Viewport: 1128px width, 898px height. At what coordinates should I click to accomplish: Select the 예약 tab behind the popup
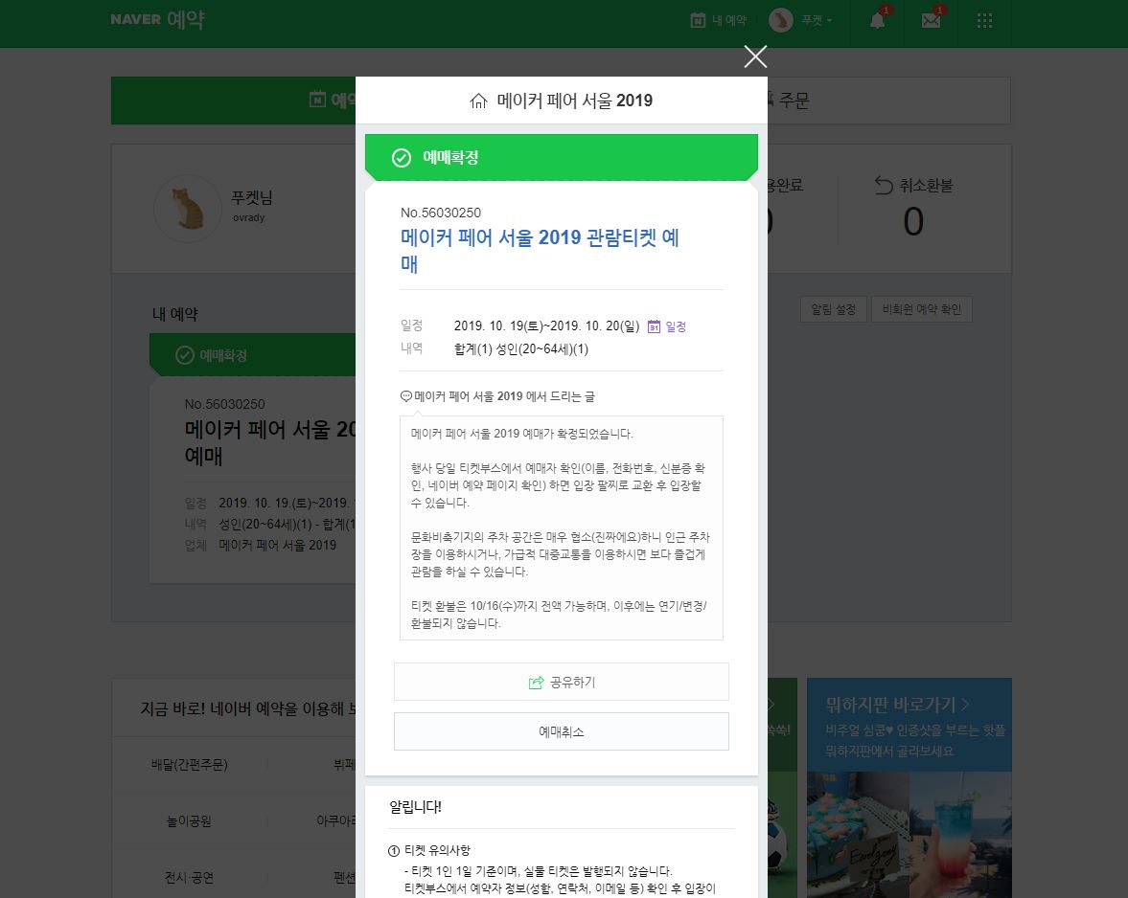[x=233, y=101]
